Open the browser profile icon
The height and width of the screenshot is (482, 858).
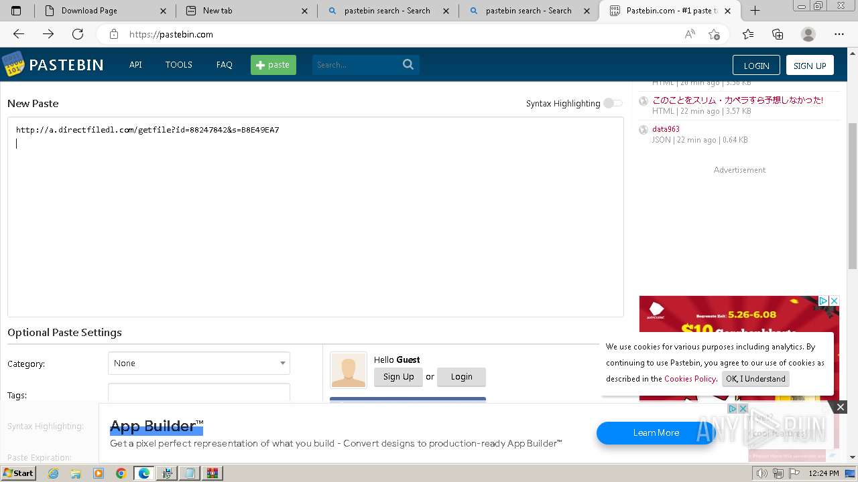[808, 34]
